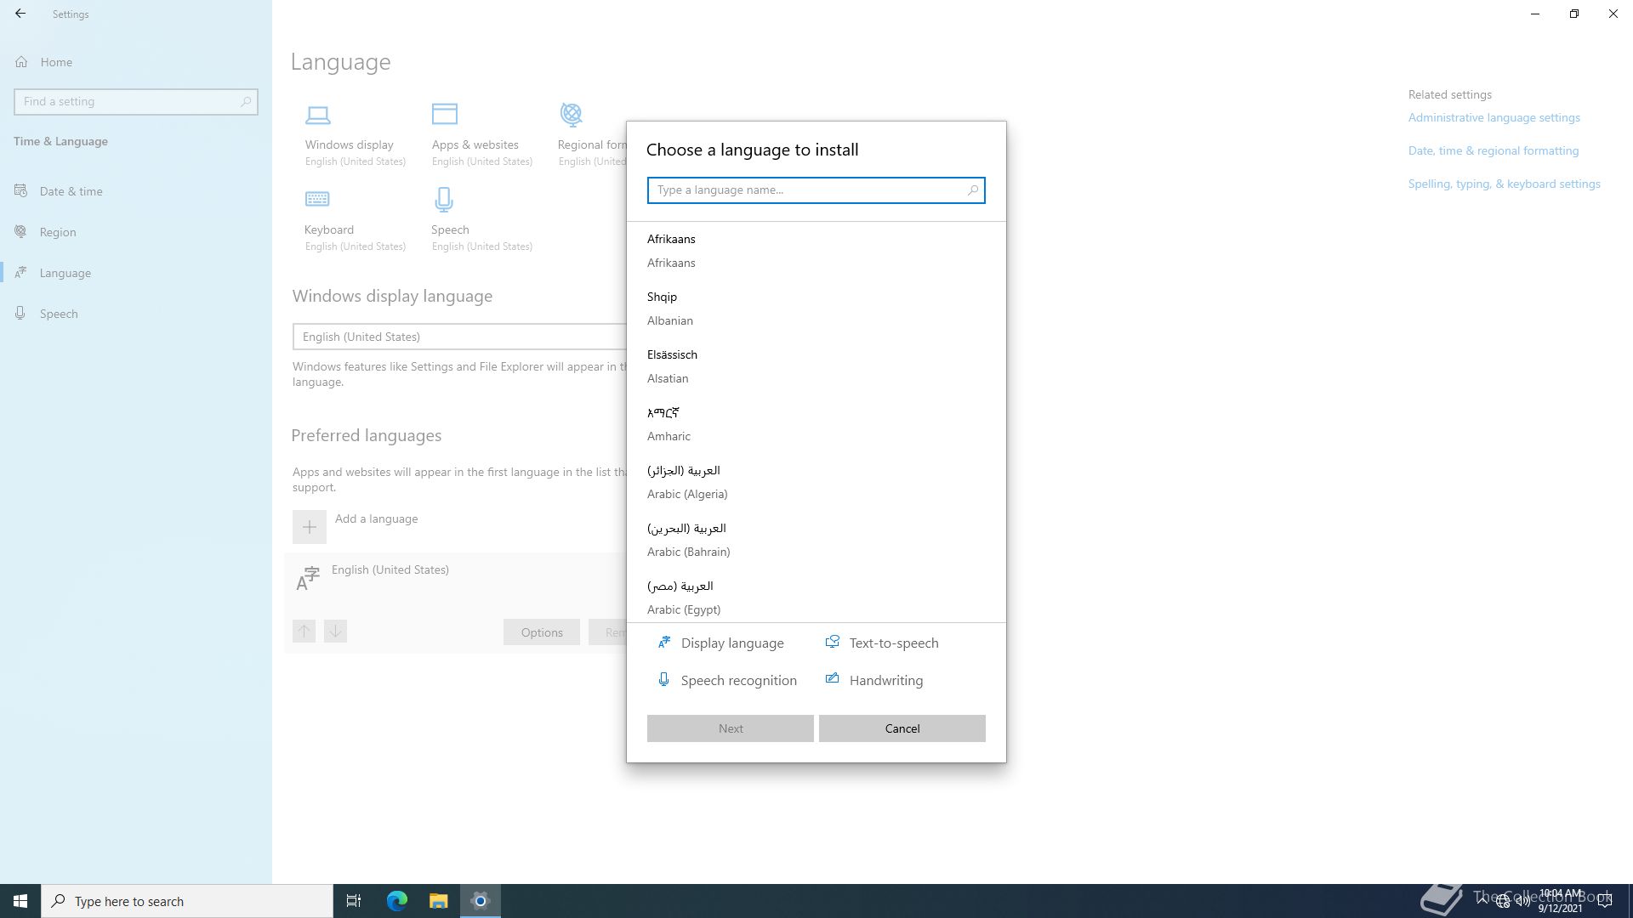This screenshot has height=918, width=1633.
Task: Select Alsatian (Elsässisch) from the list
Action: pyautogui.click(x=816, y=366)
